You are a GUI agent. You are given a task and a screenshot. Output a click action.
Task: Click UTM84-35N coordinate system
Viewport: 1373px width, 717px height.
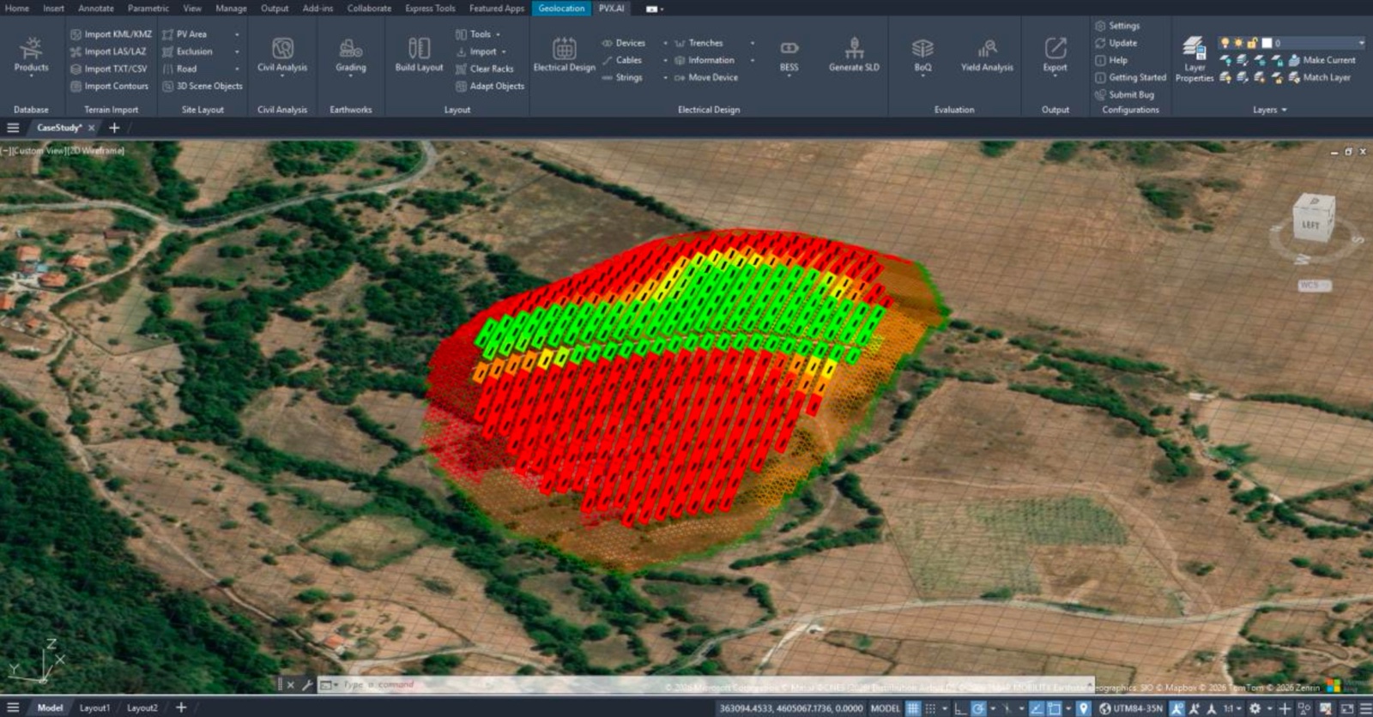point(1133,708)
